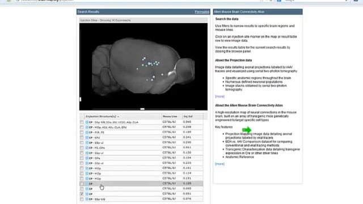Sort by the Inj Vol column header
This screenshot has height=204, width=363.
click(x=188, y=116)
